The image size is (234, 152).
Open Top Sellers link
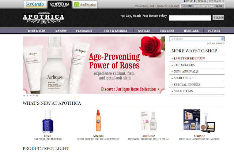pyautogui.click(x=184, y=65)
